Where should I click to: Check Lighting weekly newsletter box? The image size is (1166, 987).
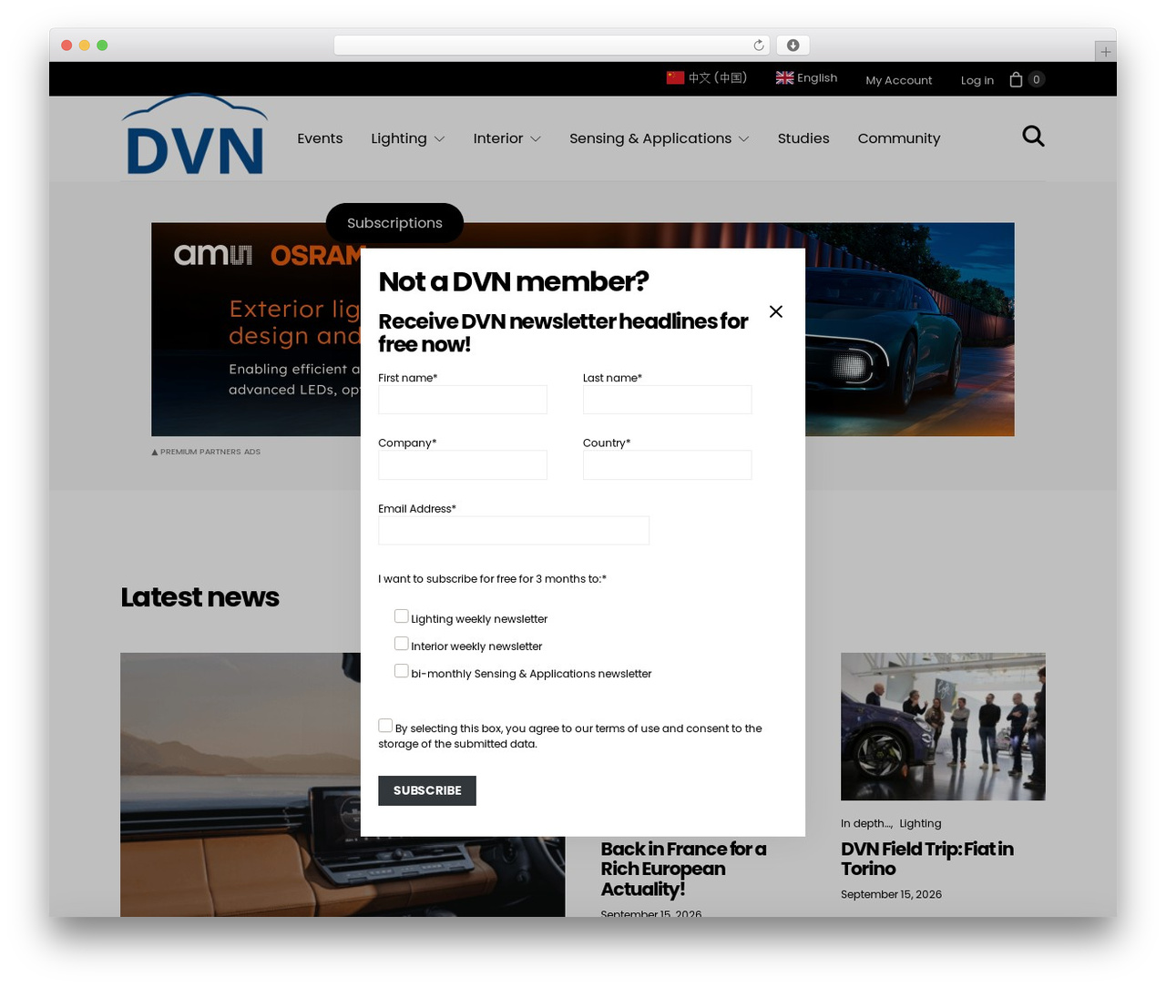[x=402, y=616]
